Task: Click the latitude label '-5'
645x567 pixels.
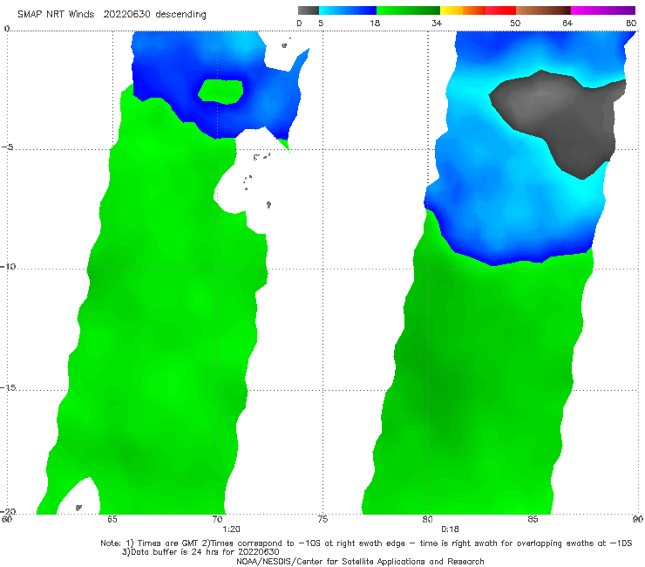Action: [x=7, y=147]
